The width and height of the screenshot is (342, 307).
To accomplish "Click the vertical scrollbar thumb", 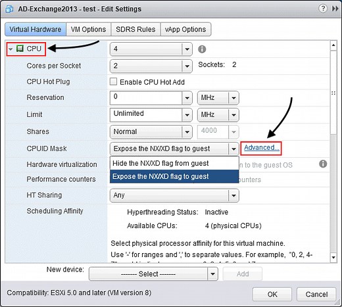I will coord(333,92).
